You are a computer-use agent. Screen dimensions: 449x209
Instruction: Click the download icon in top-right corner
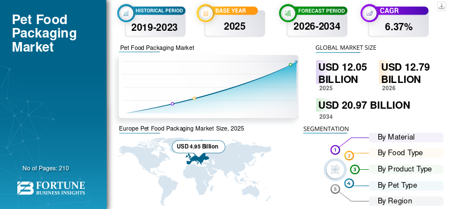click(441, 6)
